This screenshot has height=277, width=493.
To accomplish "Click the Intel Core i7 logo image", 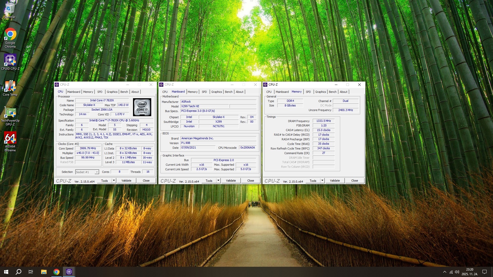I will [x=142, y=107].
